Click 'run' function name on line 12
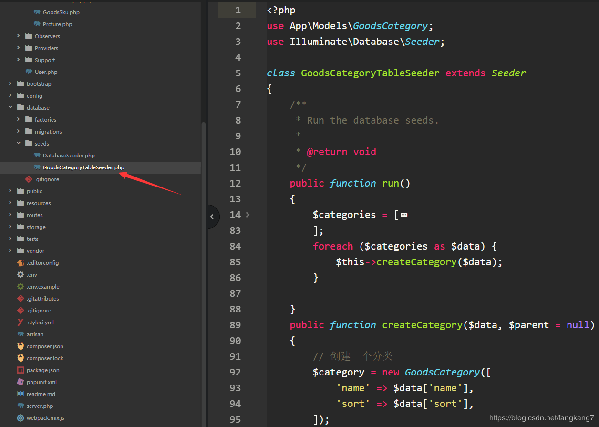Screen dimensions: 599x427 pos(391,183)
